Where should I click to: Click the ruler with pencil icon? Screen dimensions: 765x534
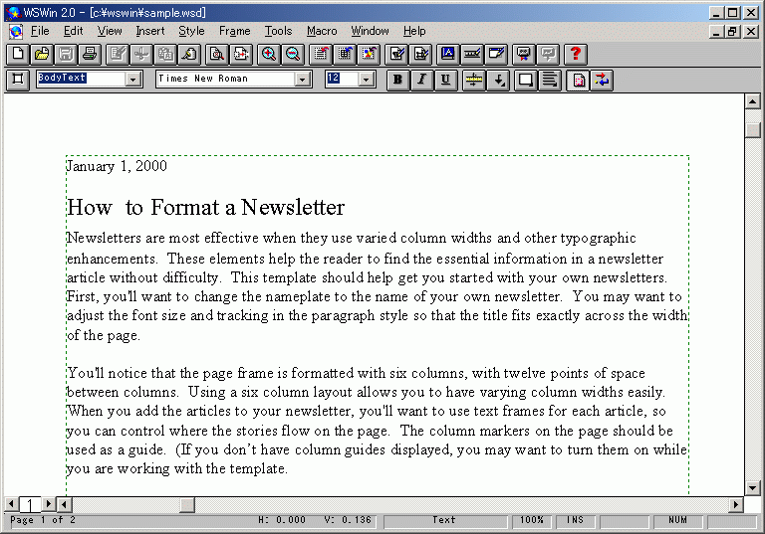click(472, 54)
